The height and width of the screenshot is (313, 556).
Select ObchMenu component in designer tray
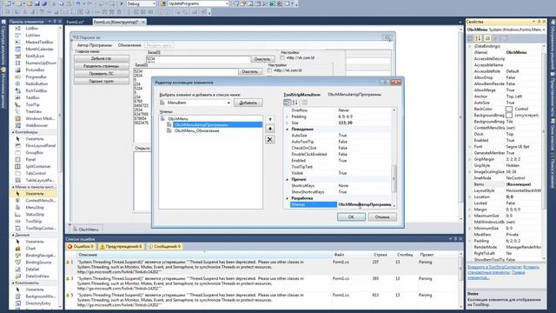[x=85, y=230]
